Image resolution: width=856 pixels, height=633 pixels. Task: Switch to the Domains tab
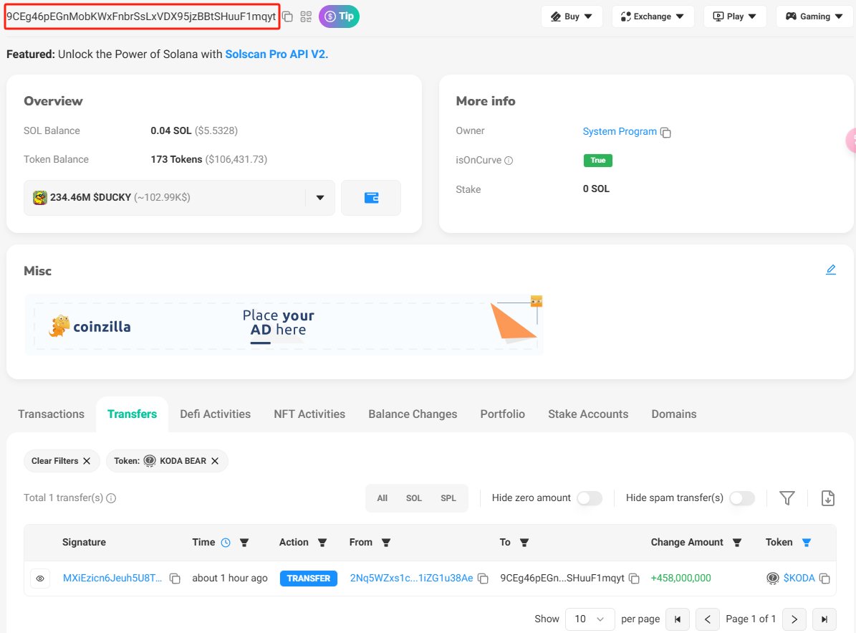673,414
